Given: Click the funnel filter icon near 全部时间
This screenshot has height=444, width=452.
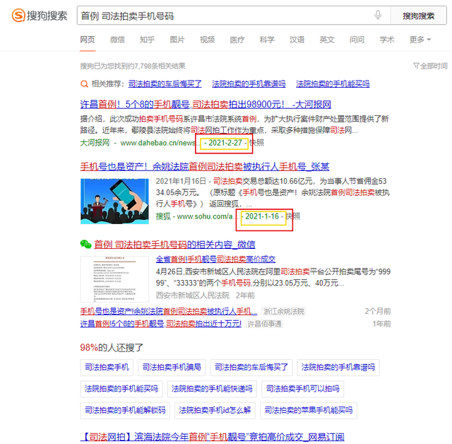Looking at the screenshot, I should click(x=415, y=66).
